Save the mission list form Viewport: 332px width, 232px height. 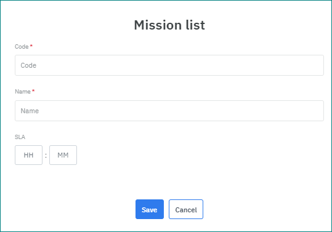point(150,209)
